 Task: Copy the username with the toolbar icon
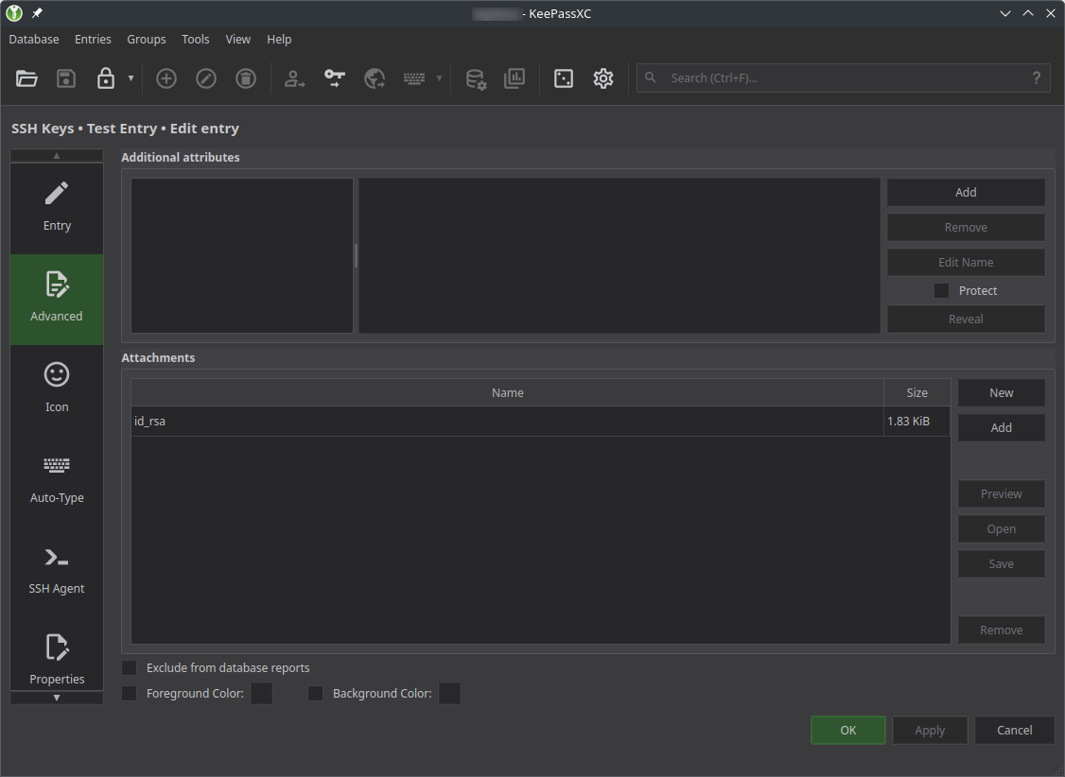tap(294, 78)
